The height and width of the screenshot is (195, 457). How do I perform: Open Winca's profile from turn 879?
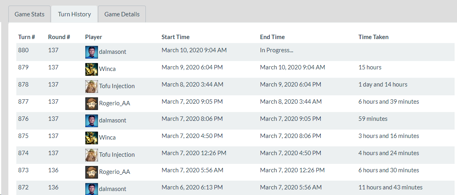click(x=108, y=69)
